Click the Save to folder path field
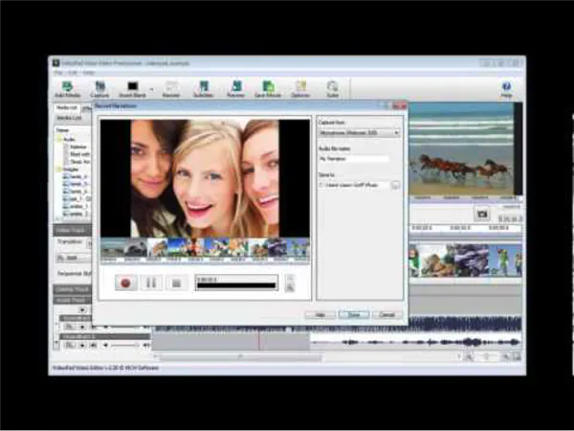The height and width of the screenshot is (431, 574). pyautogui.click(x=354, y=186)
